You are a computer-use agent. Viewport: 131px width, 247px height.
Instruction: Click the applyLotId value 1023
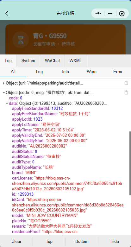38,119
